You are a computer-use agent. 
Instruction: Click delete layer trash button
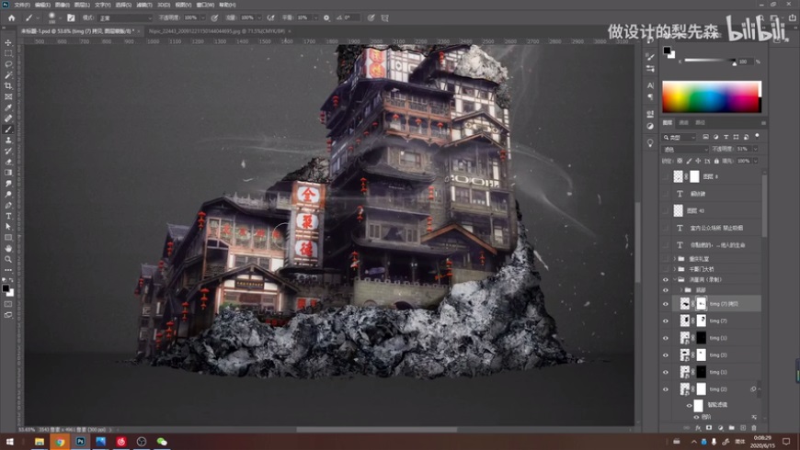click(x=754, y=428)
